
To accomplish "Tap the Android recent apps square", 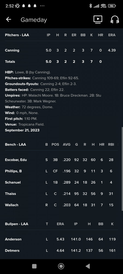I will pos(34,266).
